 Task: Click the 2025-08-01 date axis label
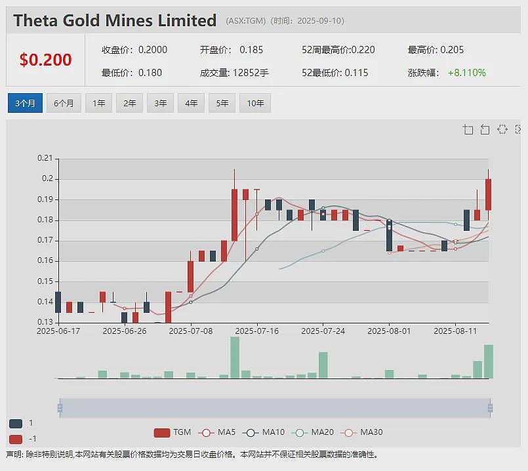pyautogui.click(x=389, y=331)
